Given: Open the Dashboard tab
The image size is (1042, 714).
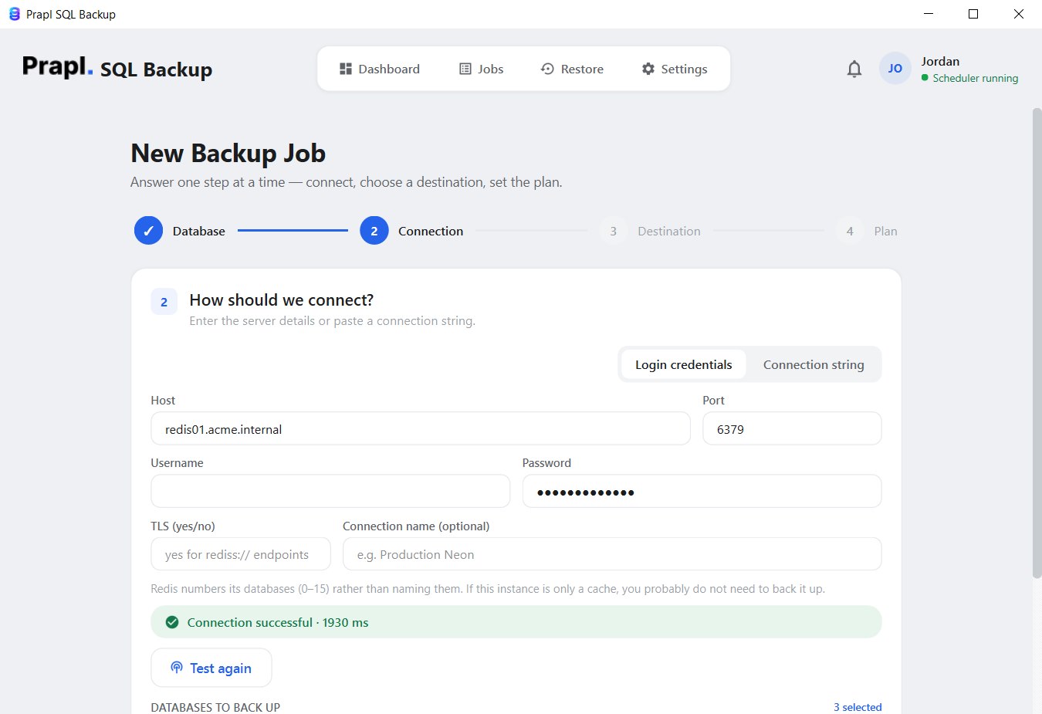Looking at the screenshot, I should [380, 69].
